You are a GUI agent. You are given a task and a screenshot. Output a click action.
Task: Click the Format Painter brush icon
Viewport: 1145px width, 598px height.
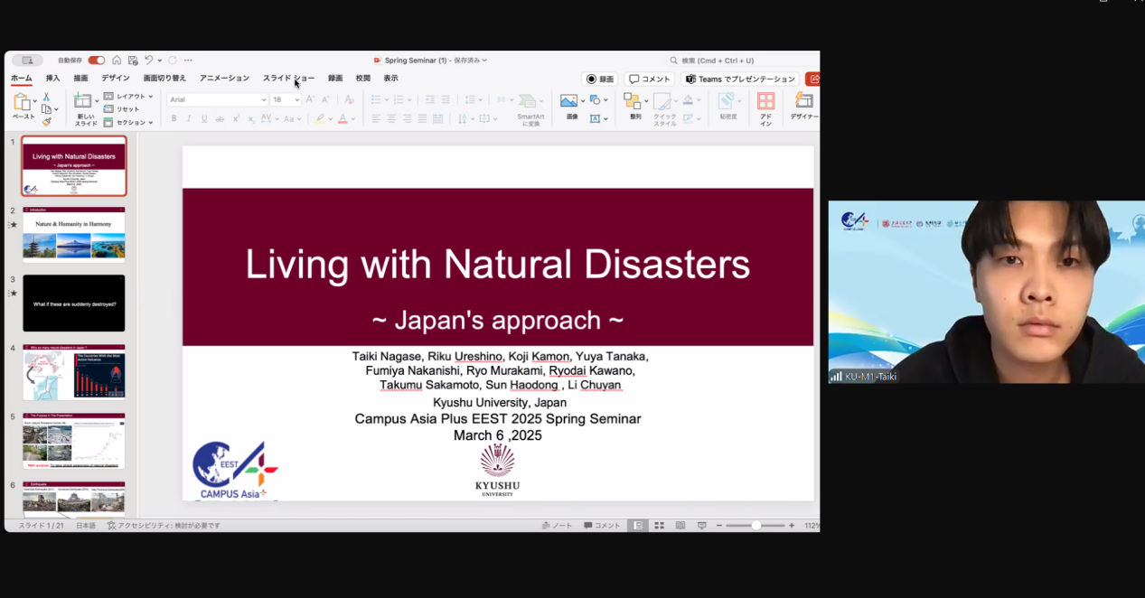tap(47, 122)
